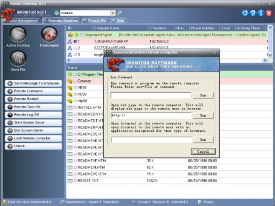Click the status bar Department icon
Screen dimensions: 275x206
tap(62, 202)
